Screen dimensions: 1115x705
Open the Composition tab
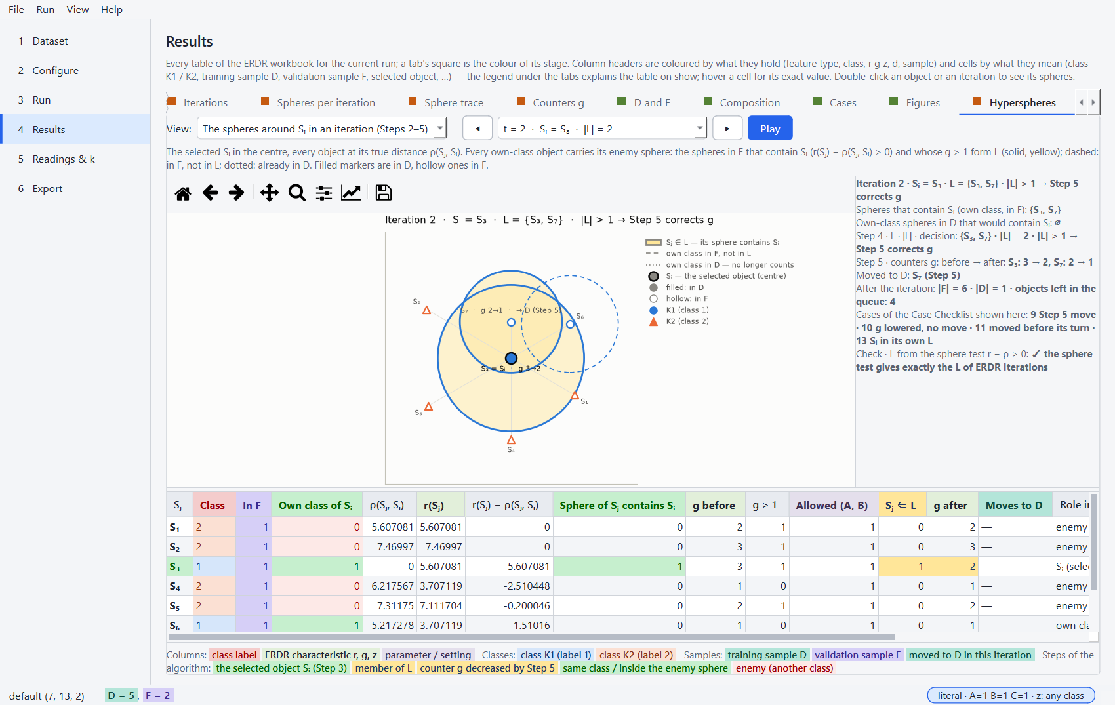tap(742, 102)
